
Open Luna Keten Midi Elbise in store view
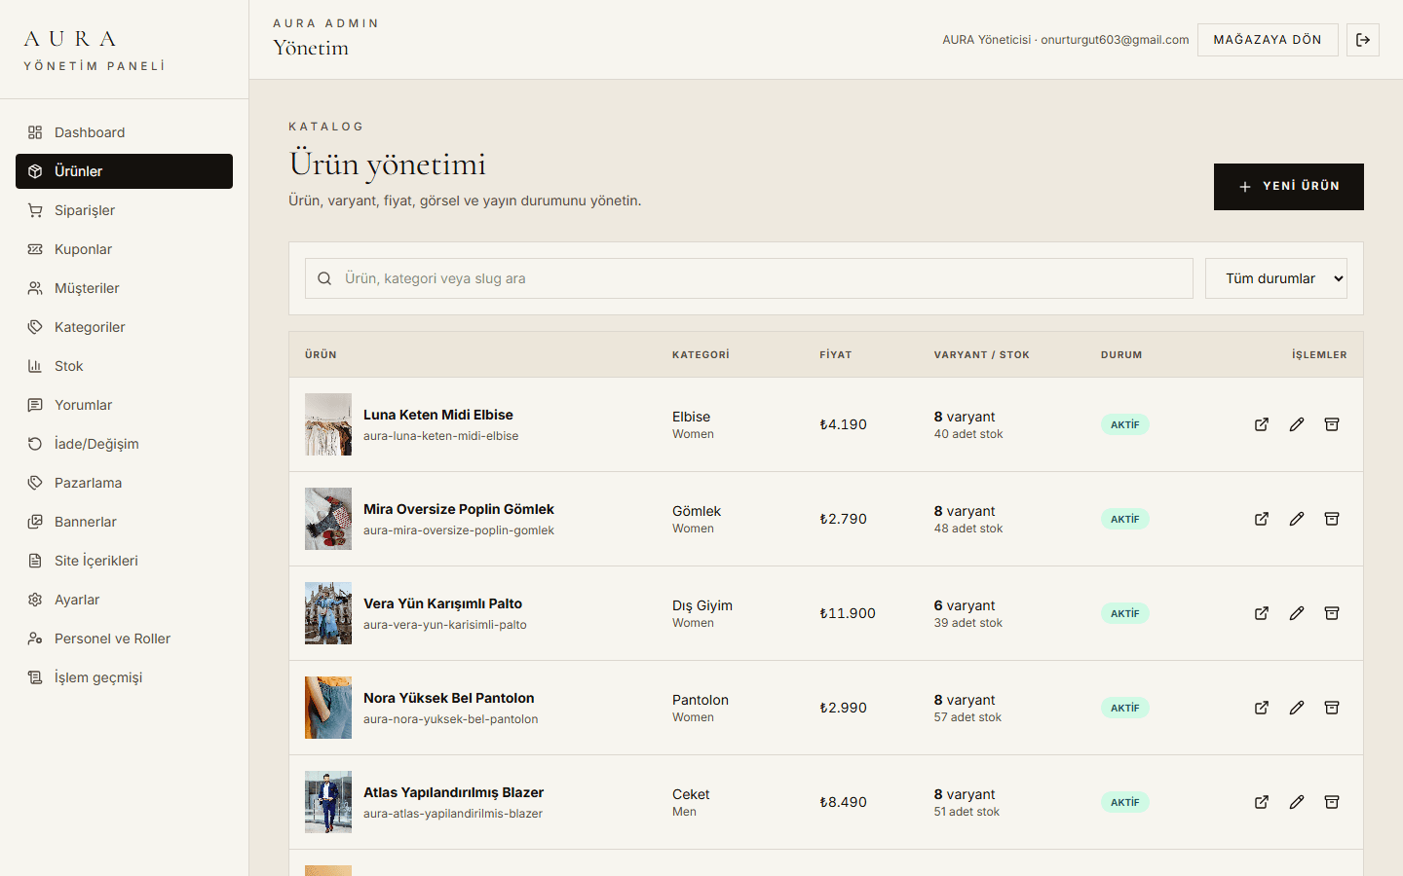tap(1262, 424)
